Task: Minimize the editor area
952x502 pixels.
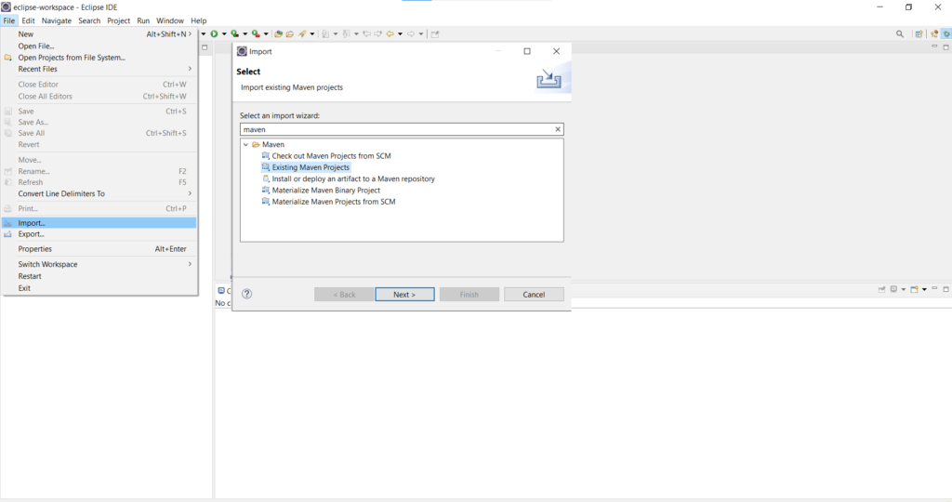Action: pyautogui.click(x=934, y=46)
